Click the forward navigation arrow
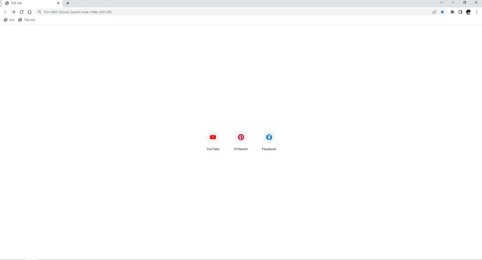The height and width of the screenshot is (260, 482). 14,12
